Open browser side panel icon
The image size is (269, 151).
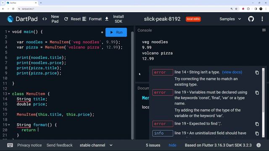tap(256, 9)
